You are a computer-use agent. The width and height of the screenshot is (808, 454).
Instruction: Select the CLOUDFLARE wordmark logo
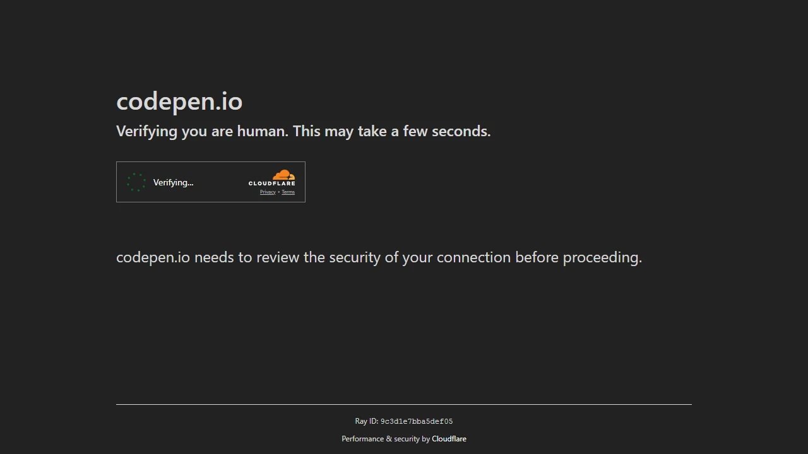[272, 183]
